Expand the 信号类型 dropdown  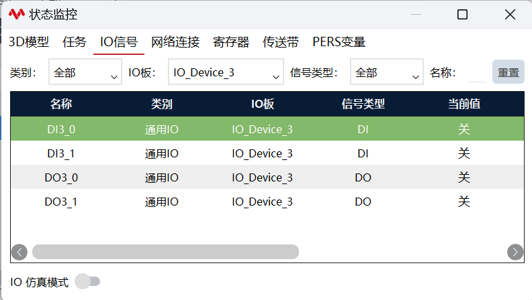point(387,72)
